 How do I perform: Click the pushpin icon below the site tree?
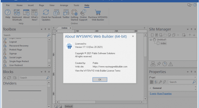coord(159,64)
